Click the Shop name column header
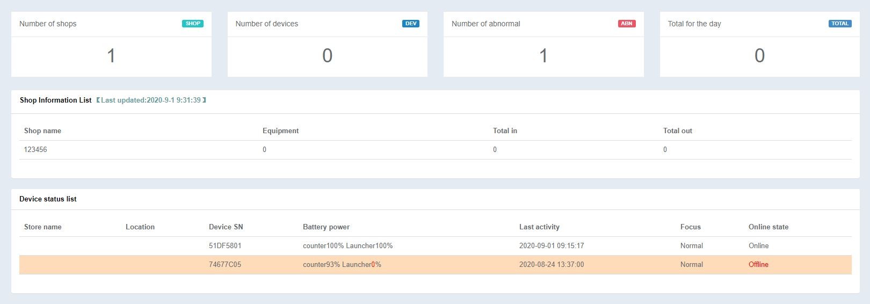Image resolution: width=870 pixels, height=304 pixels. [42, 131]
